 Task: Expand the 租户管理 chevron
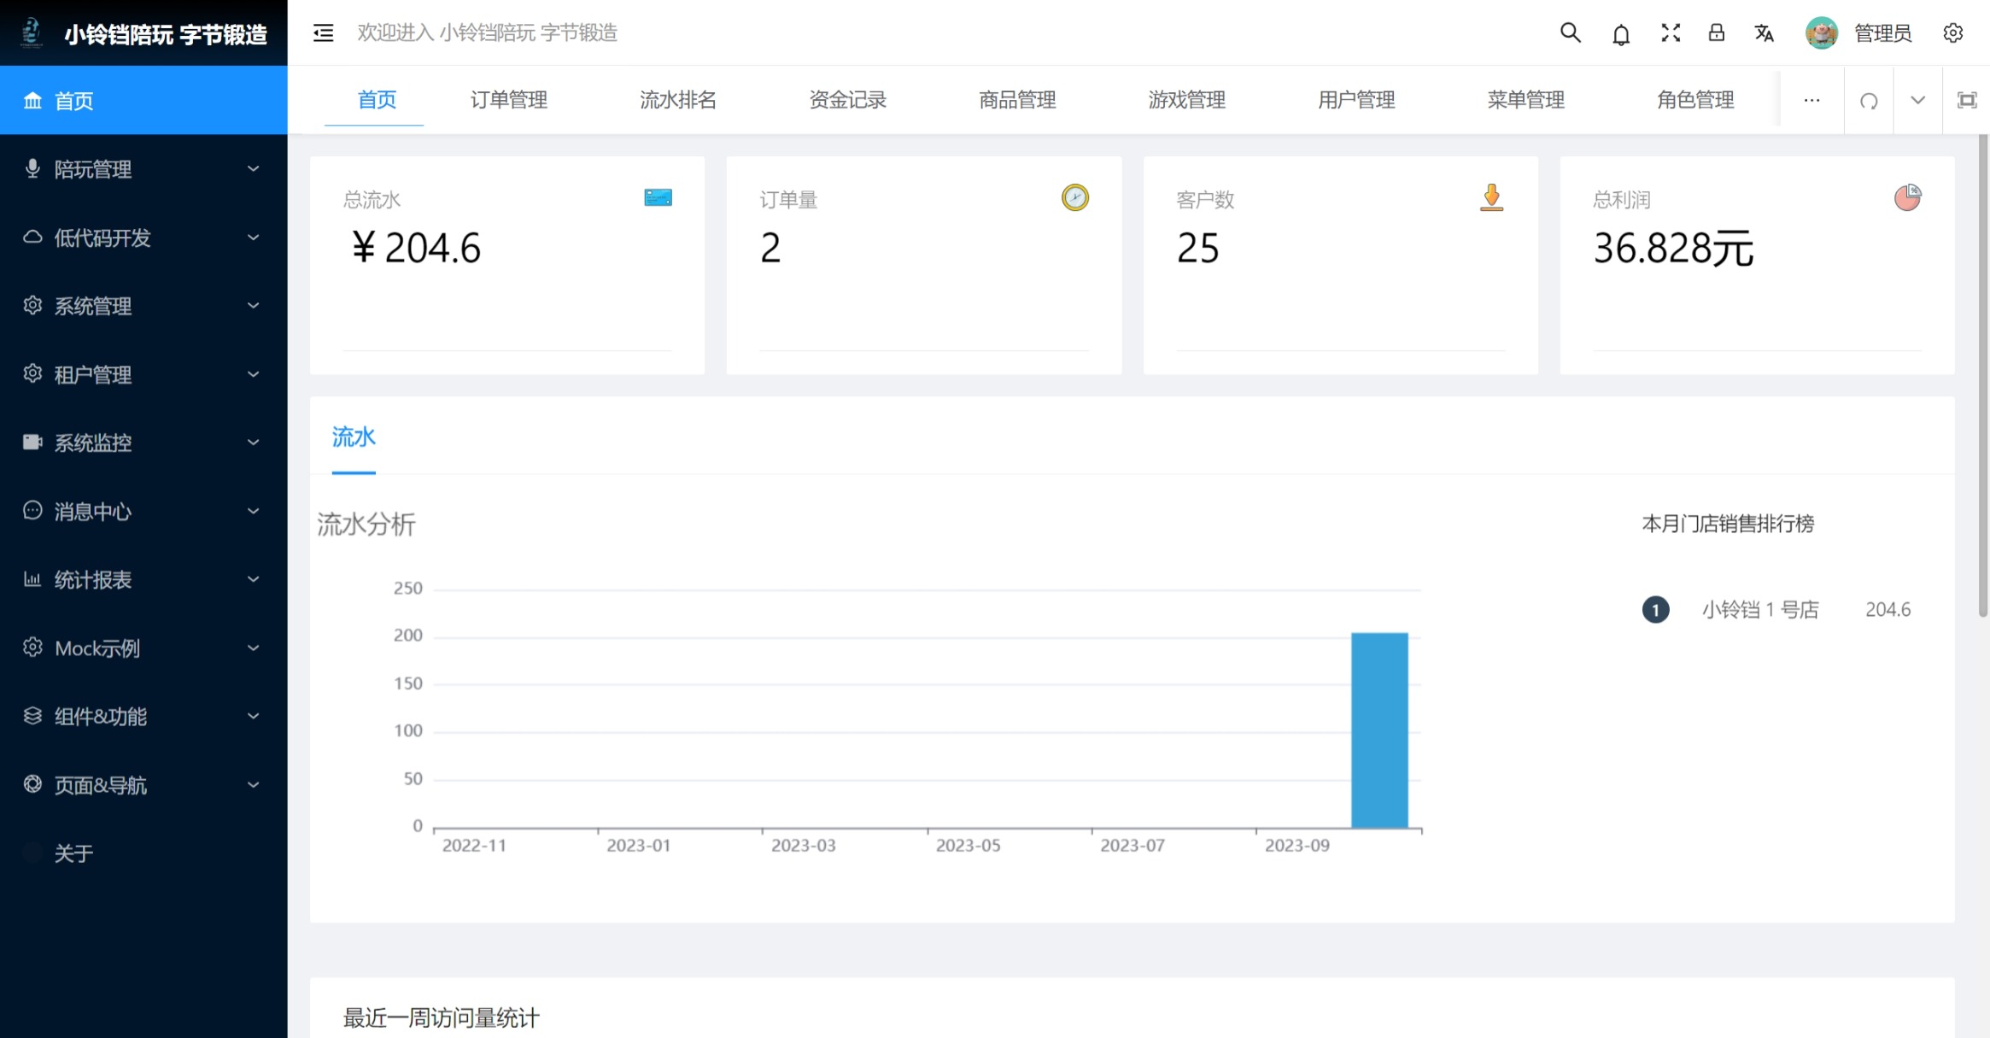[253, 374]
